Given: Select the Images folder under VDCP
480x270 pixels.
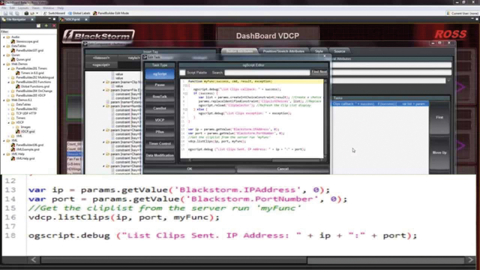Looking at the screenshot, I should click(x=23, y=127).
